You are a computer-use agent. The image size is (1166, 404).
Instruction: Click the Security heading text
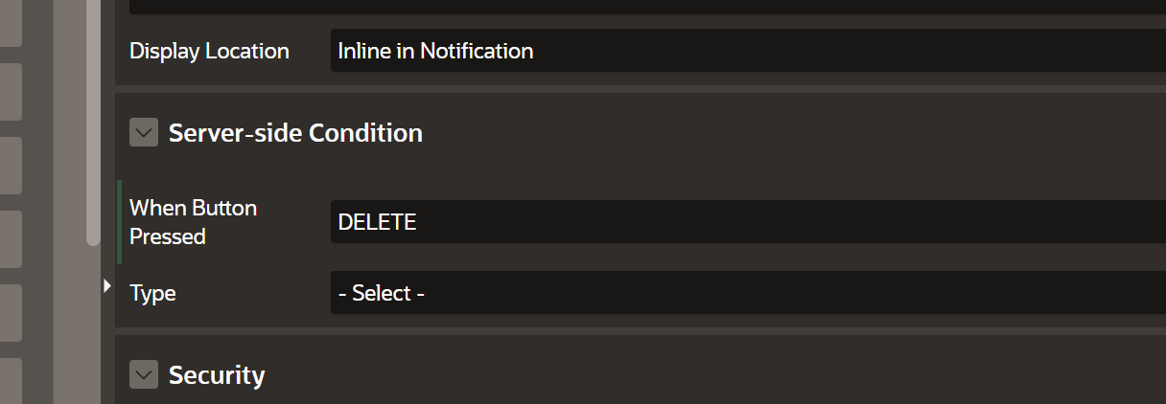217,375
